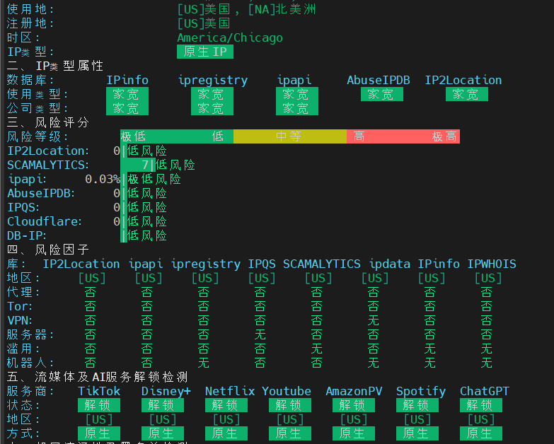Click the 五、流媒体及AI服务解锁检测 section heading

click(98, 377)
